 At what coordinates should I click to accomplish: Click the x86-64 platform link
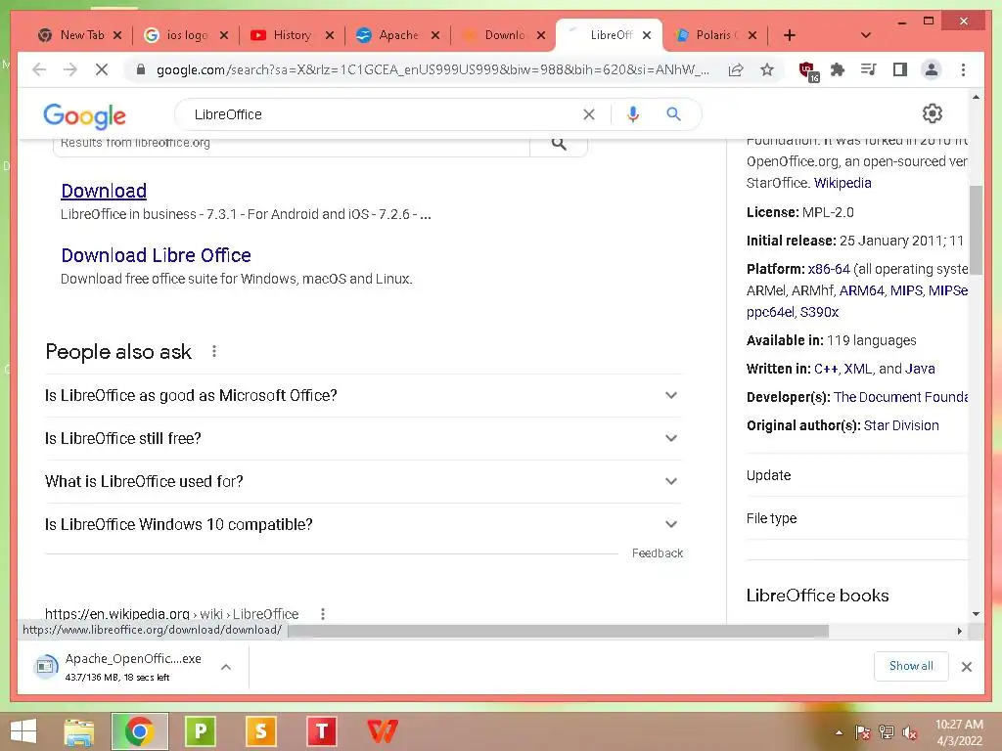pos(829,269)
